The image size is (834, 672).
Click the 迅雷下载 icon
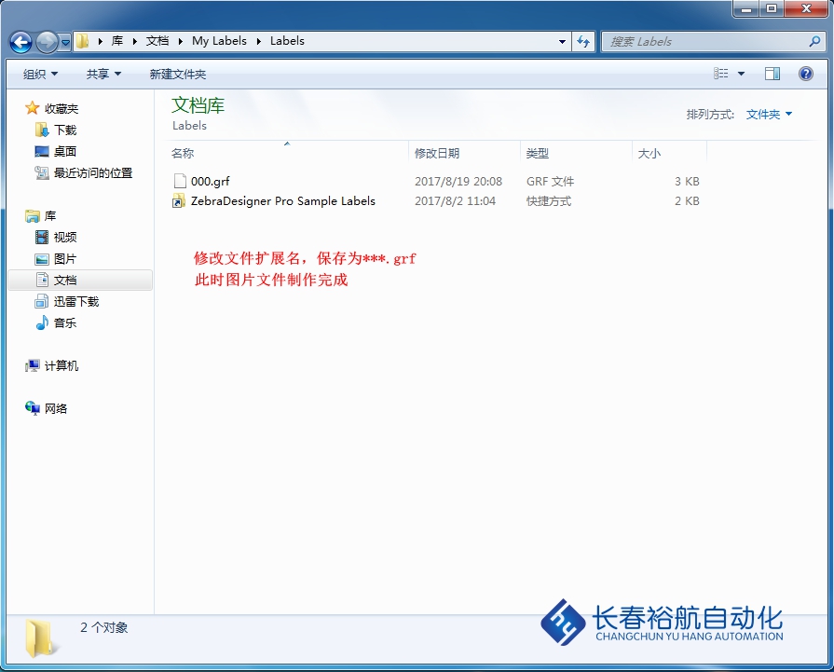click(x=42, y=301)
